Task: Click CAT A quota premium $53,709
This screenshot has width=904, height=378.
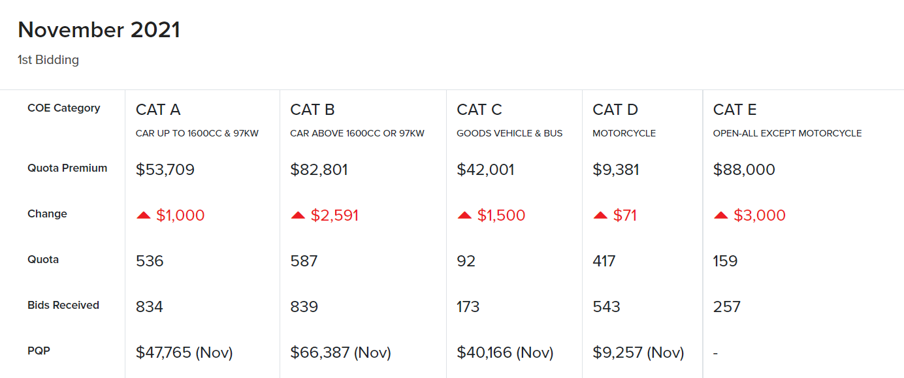Action: click(165, 170)
